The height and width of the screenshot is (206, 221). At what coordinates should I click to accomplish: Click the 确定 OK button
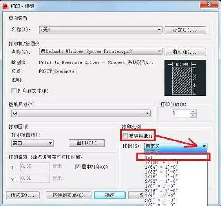109,195
